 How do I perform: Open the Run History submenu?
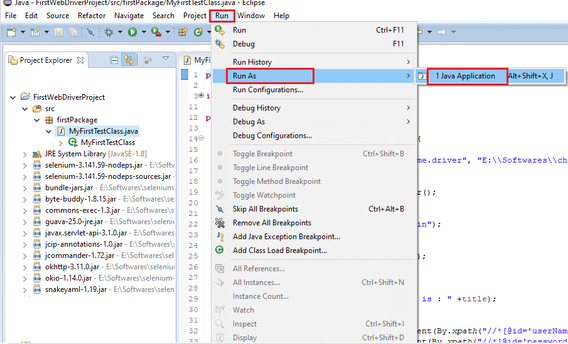(314, 62)
